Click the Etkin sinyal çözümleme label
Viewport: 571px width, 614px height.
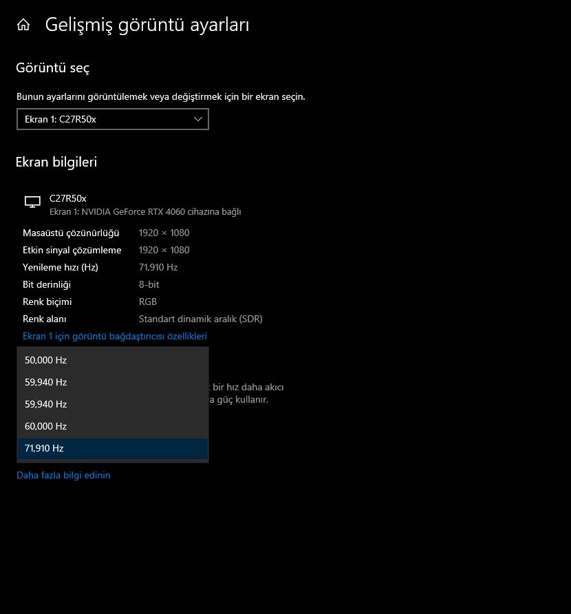click(72, 251)
